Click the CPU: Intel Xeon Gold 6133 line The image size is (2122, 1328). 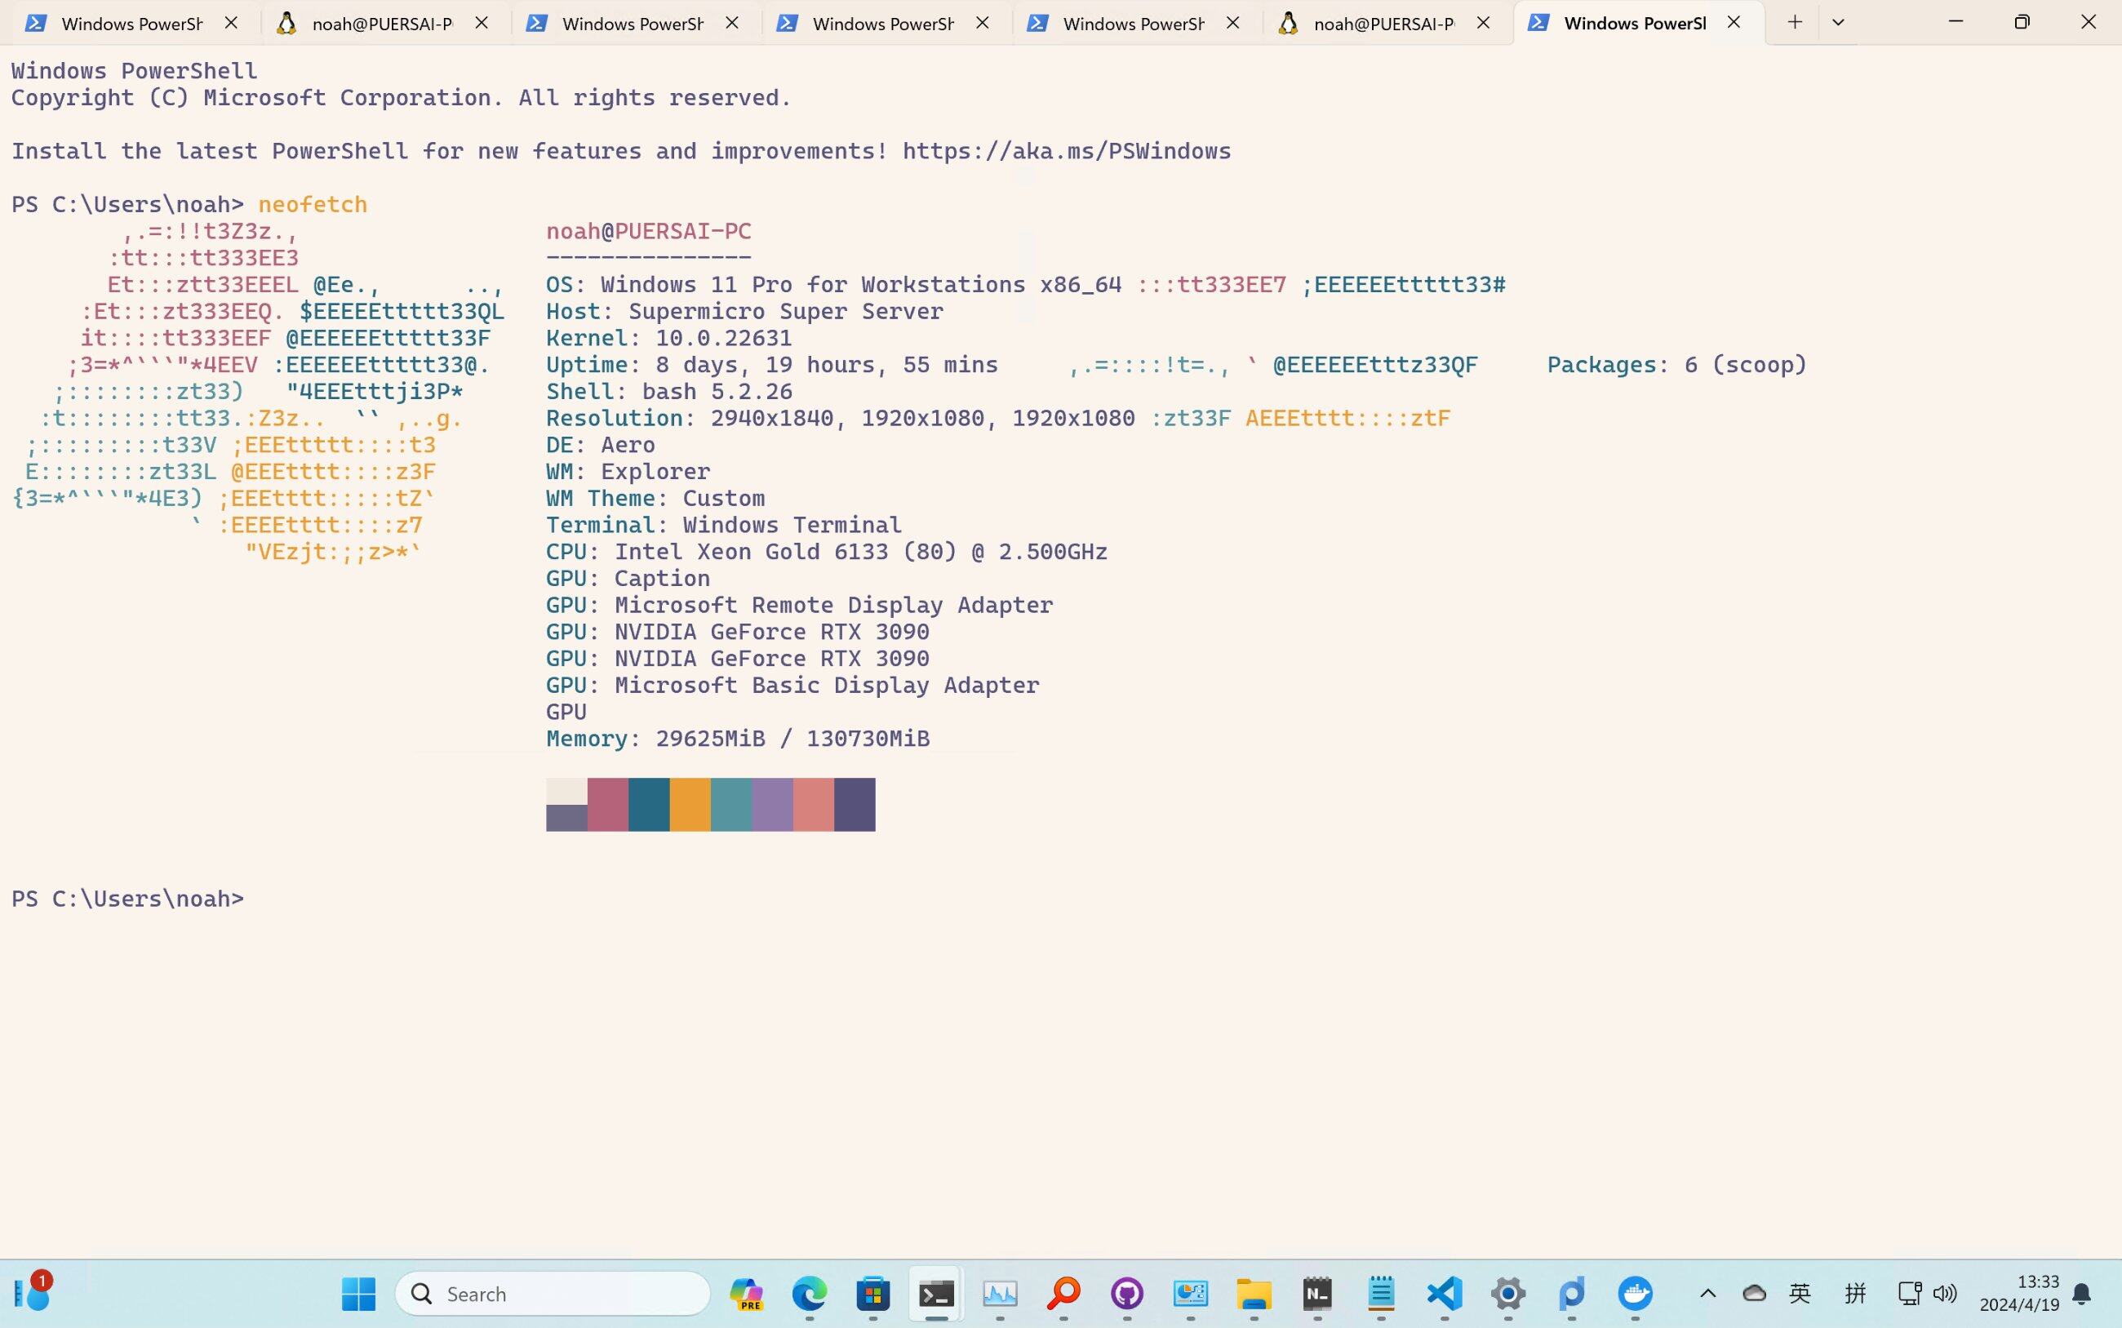[827, 552]
